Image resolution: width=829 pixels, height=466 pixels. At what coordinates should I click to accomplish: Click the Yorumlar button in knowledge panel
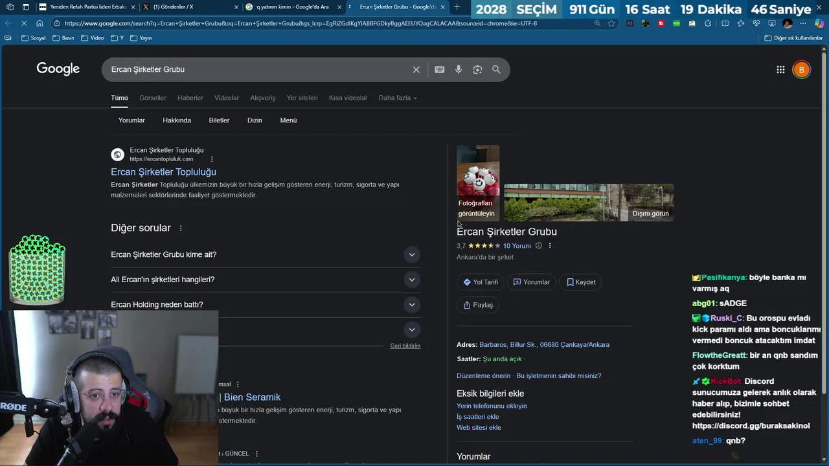tap(532, 282)
